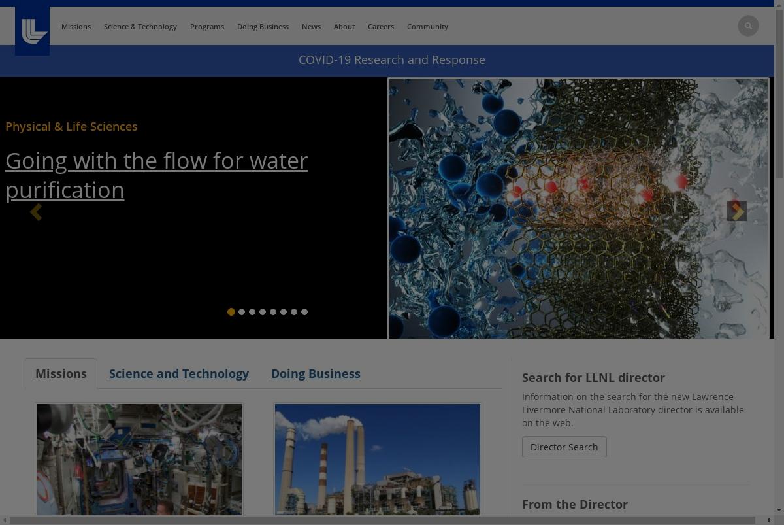784x525 pixels.
Task: Open Going with the flow article headline
Action: tap(157, 175)
